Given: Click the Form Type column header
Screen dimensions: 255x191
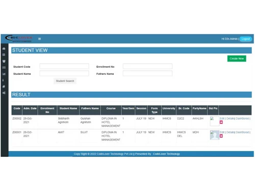Looking at the screenshot, I should pyautogui.click(x=155, y=110).
